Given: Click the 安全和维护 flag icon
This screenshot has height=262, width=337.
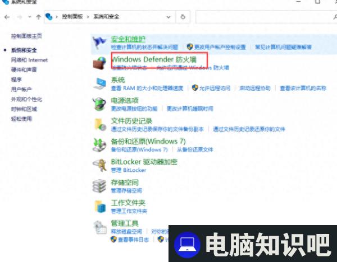Looking at the screenshot, I should (x=99, y=43).
